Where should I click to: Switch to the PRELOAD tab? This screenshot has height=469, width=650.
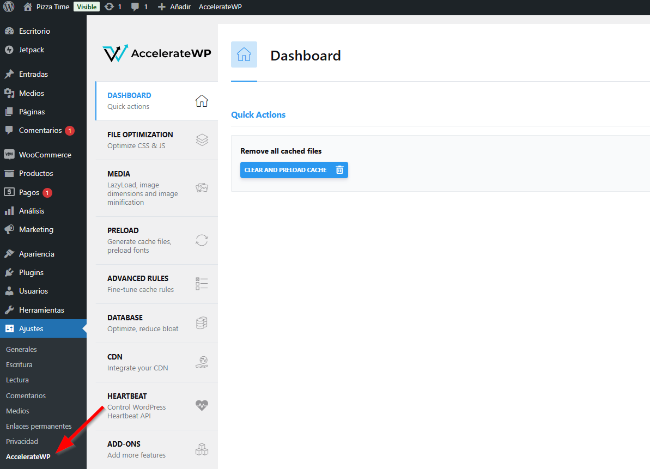click(157, 240)
